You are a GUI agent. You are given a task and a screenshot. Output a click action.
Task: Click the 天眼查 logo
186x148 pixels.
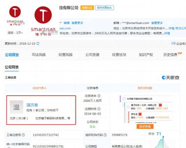[x=170, y=78]
